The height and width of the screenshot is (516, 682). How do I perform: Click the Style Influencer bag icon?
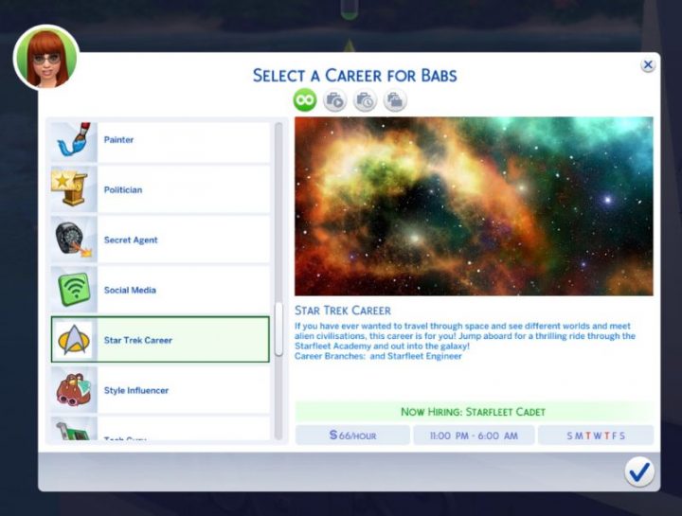pos(74,389)
